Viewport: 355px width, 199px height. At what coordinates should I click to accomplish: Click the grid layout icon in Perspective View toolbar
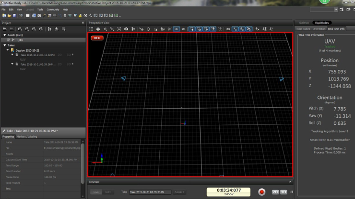pos(91,29)
